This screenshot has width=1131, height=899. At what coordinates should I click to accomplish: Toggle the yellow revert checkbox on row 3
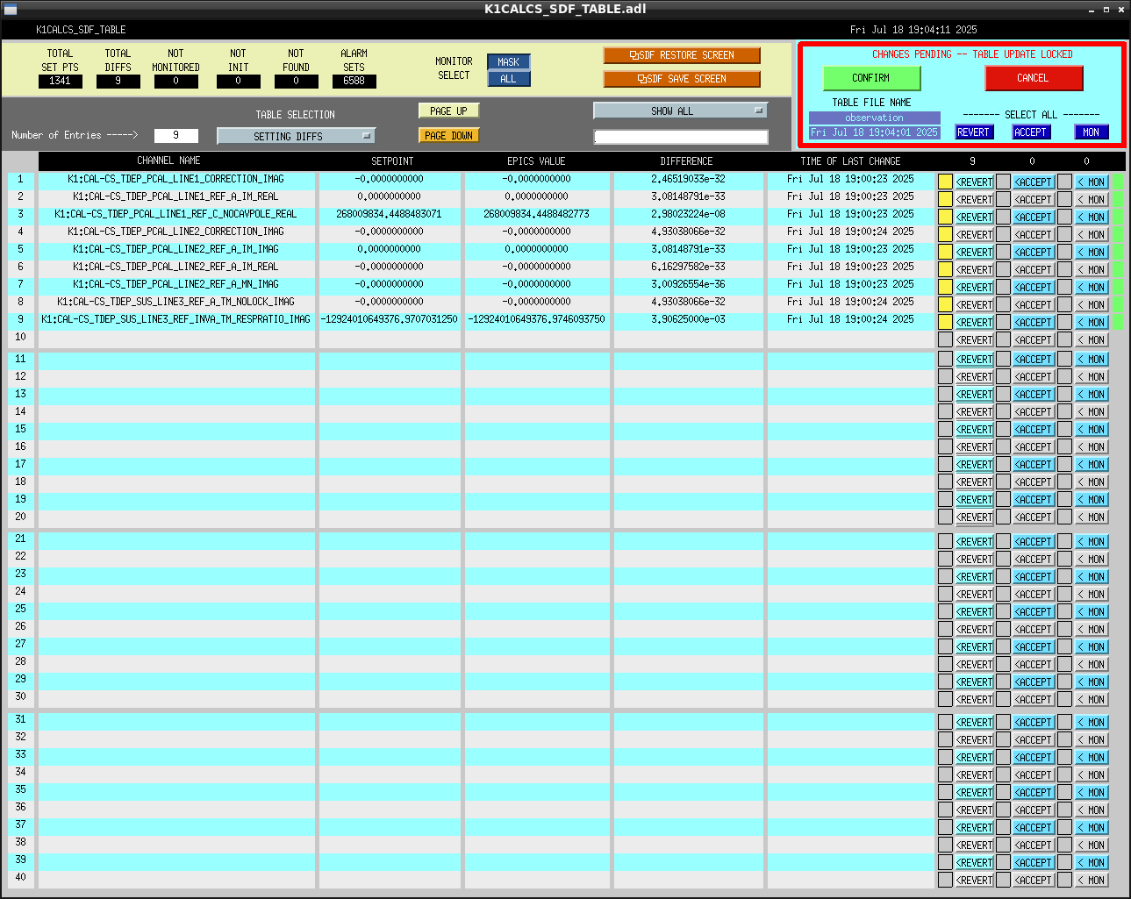coord(945,217)
